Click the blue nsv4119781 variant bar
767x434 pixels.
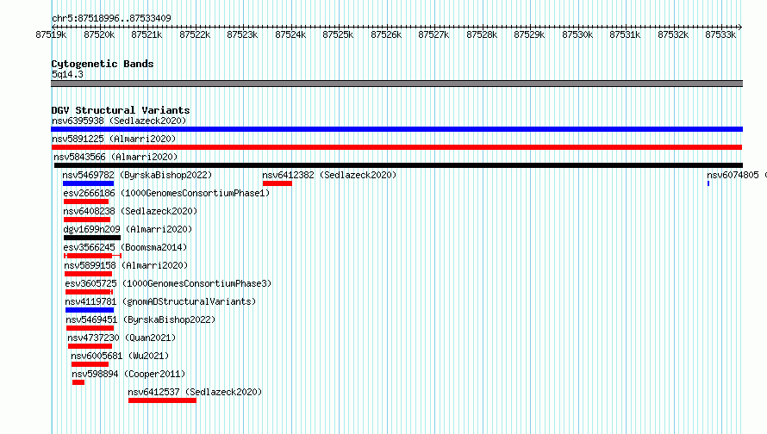pyautogui.click(x=90, y=310)
